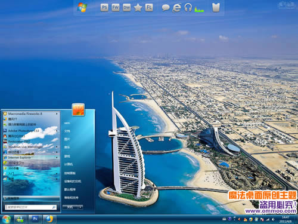This screenshot has width=298, height=224.
Task: Click the shutdown button in the start menu
Action: 70,207
